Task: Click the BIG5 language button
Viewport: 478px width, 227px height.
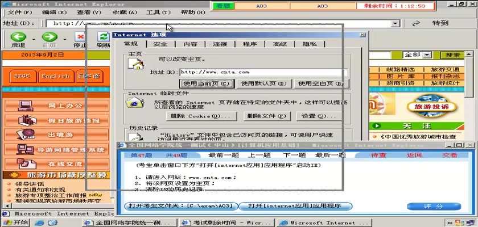Action: point(22,76)
